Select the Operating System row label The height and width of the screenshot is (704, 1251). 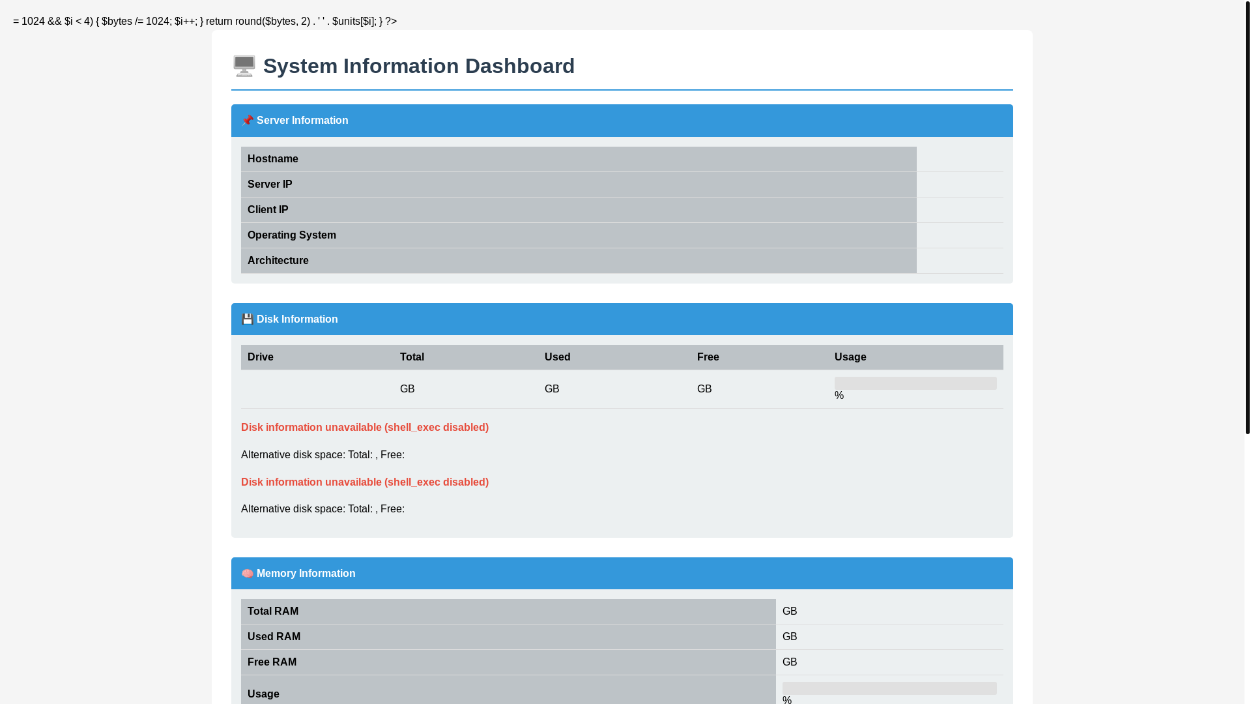(292, 235)
